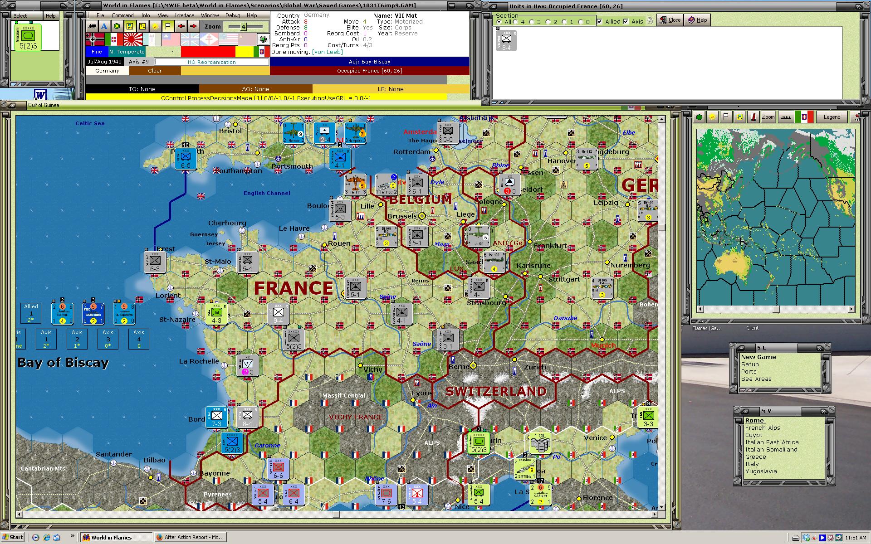The height and width of the screenshot is (544, 871).
Task: Select the British Union Jack flag
Action: click(x=190, y=39)
